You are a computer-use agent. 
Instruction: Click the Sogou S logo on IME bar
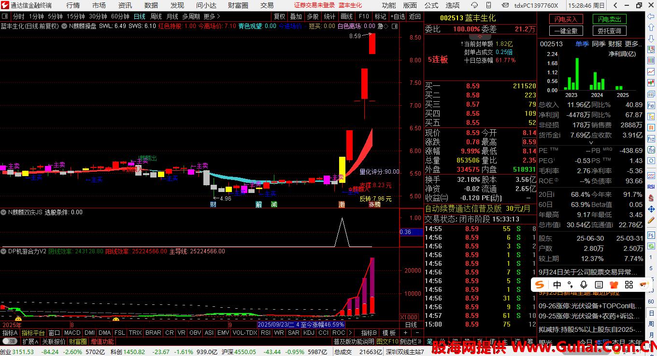540,285
